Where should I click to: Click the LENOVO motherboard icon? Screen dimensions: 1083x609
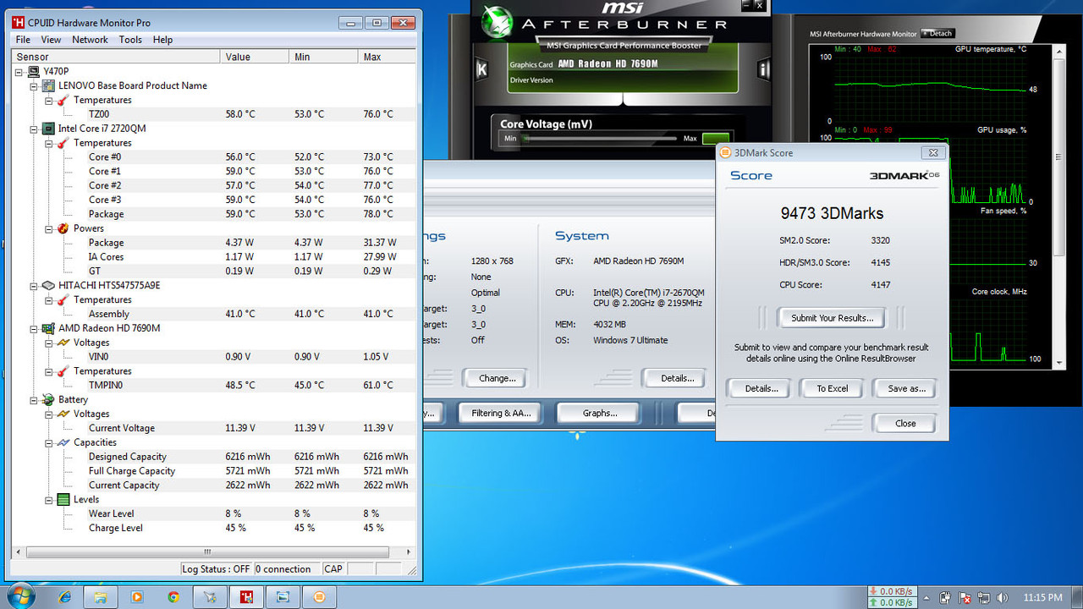tap(48, 85)
